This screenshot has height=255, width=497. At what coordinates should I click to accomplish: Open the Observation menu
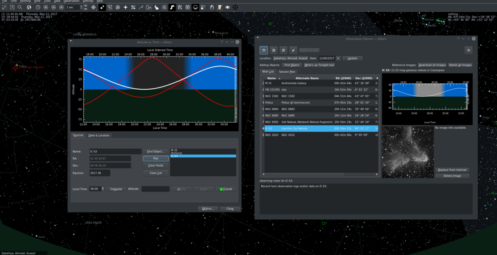71,1
